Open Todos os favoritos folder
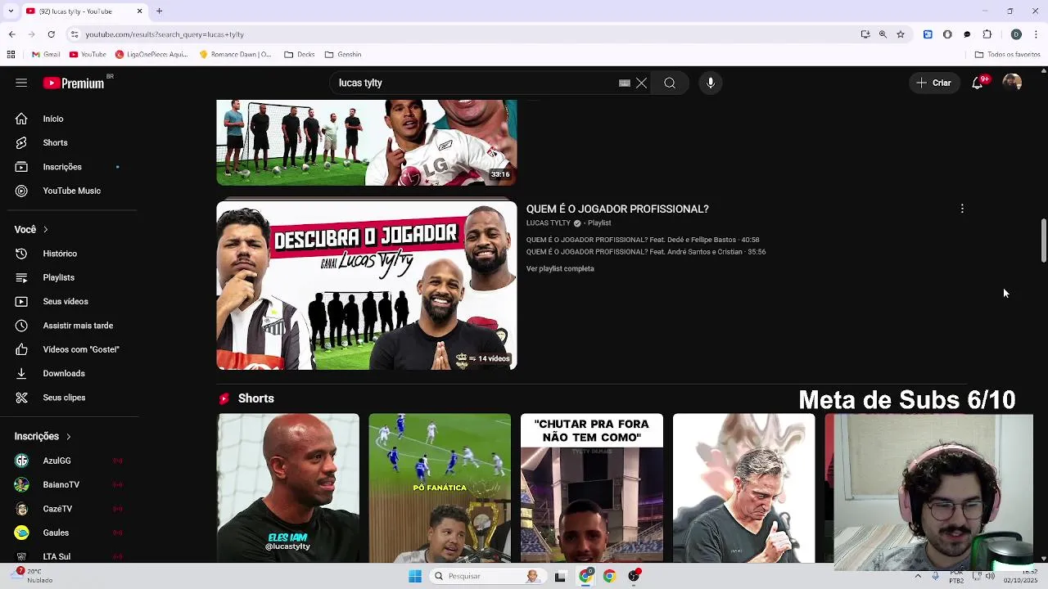 click(x=1007, y=55)
